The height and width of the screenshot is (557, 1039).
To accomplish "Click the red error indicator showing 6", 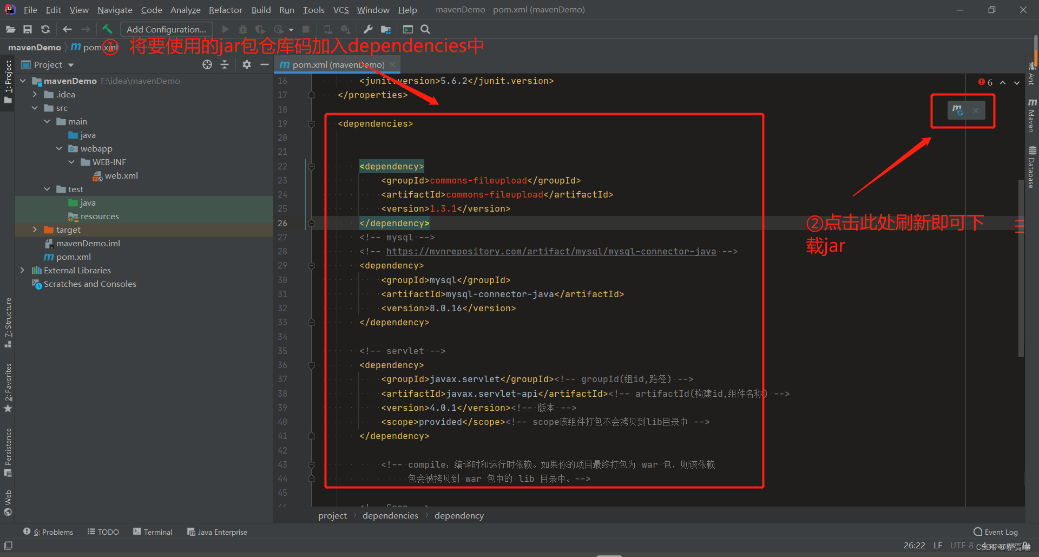I will tap(985, 82).
